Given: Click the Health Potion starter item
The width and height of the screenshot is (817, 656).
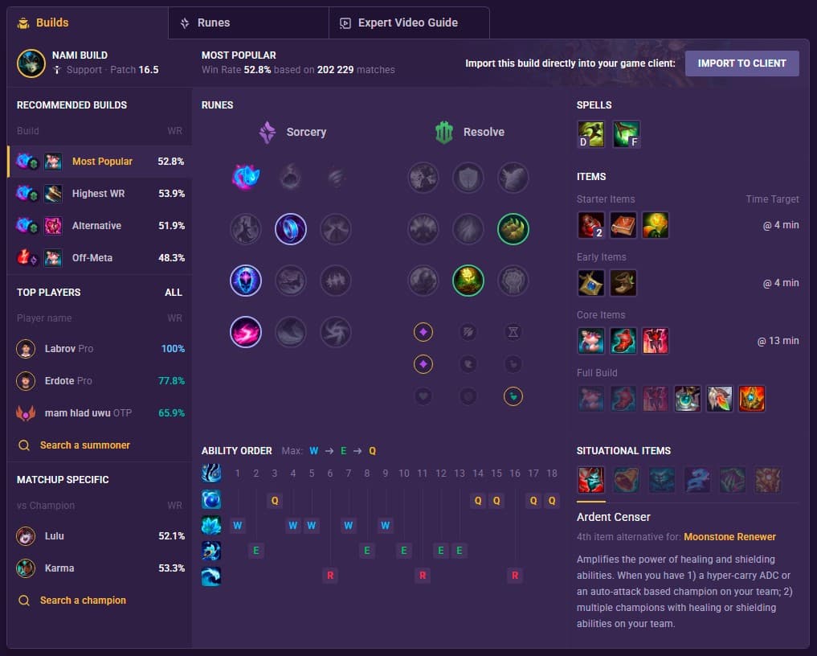Looking at the screenshot, I should click(x=591, y=225).
